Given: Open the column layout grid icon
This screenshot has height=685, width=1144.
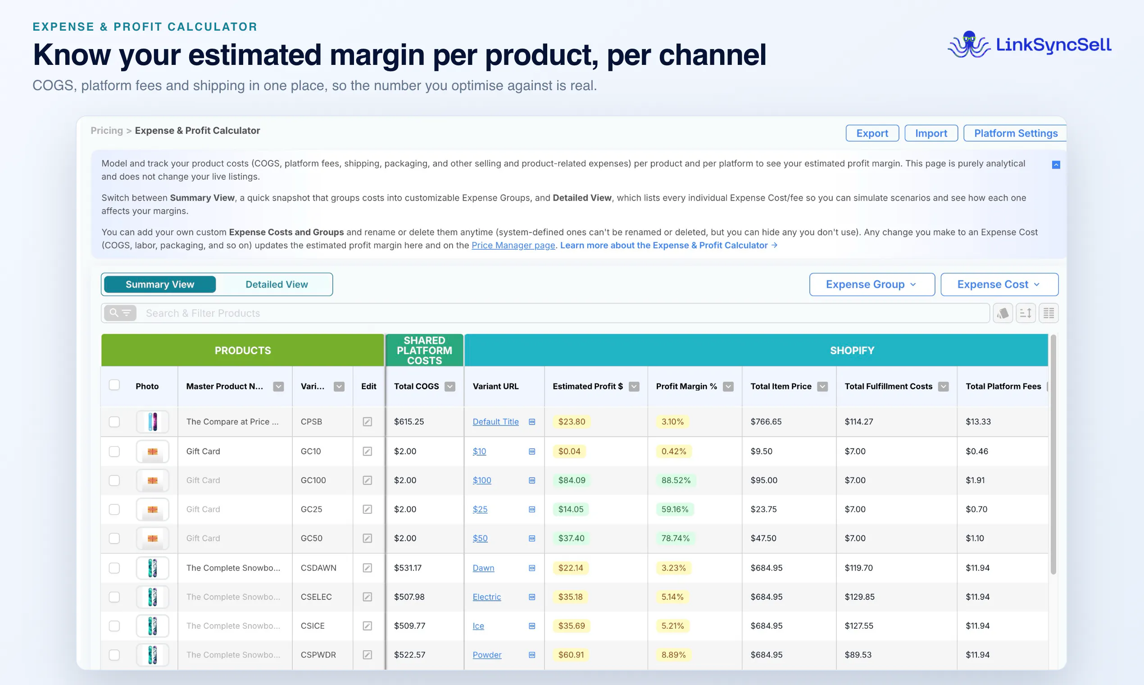Looking at the screenshot, I should 1049,313.
